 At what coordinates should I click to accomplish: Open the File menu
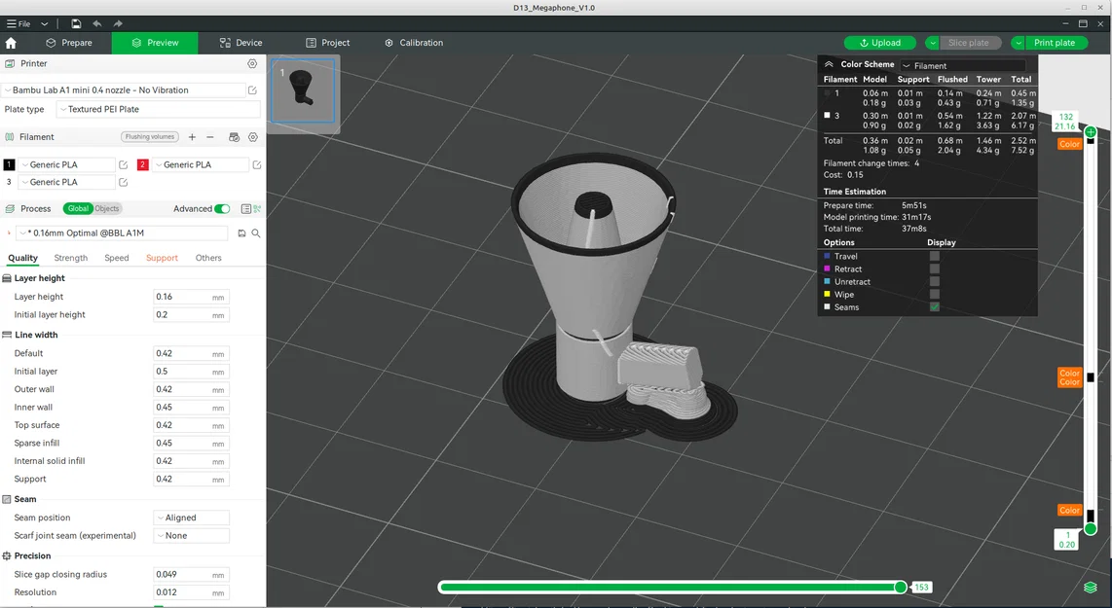pos(19,23)
